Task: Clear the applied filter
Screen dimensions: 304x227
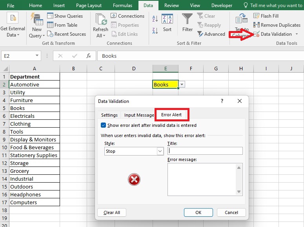Action: tap(206, 16)
